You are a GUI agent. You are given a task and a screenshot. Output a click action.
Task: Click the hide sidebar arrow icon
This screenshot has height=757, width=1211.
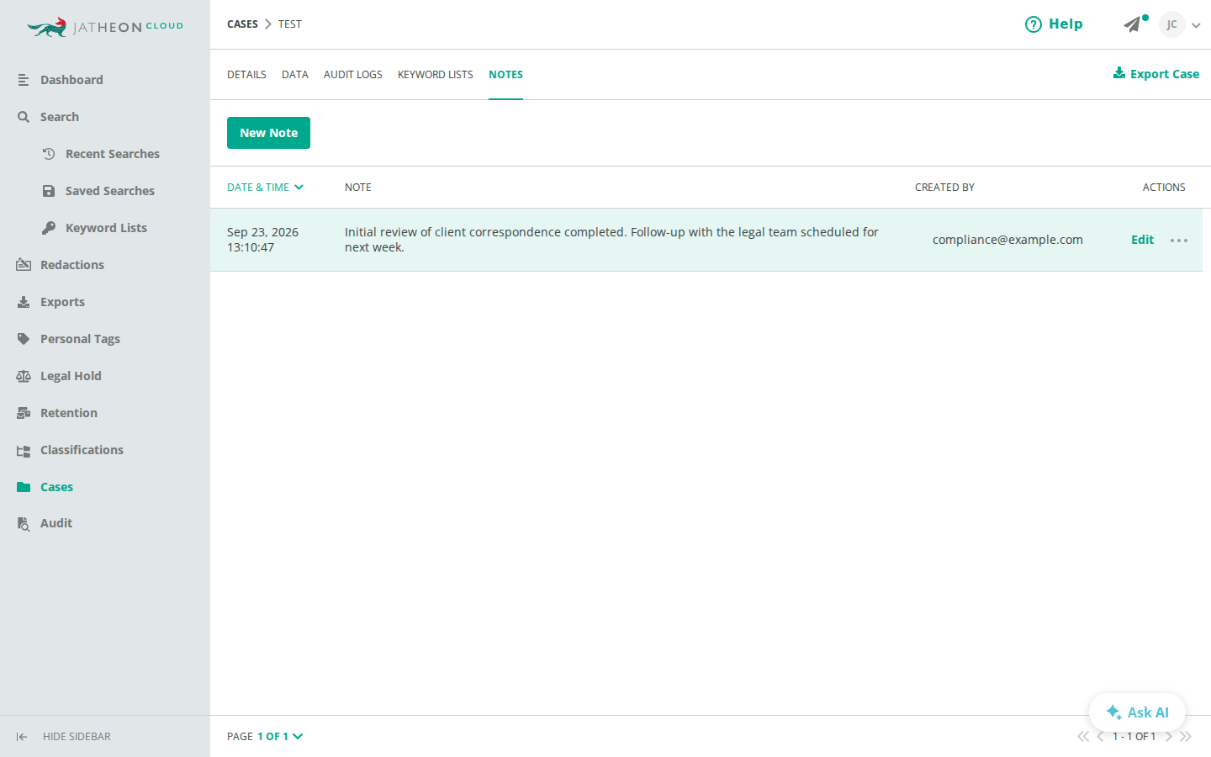[x=22, y=737]
